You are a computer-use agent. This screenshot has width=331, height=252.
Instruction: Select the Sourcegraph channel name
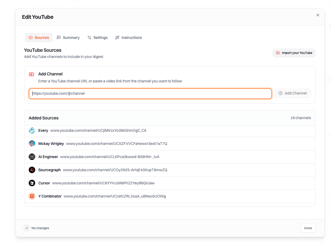point(49,170)
